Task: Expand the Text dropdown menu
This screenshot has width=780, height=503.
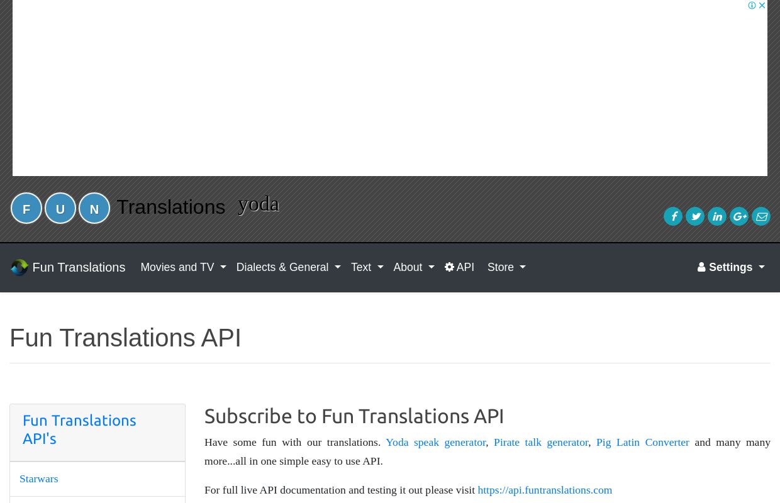Action: pyautogui.click(x=367, y=267)
